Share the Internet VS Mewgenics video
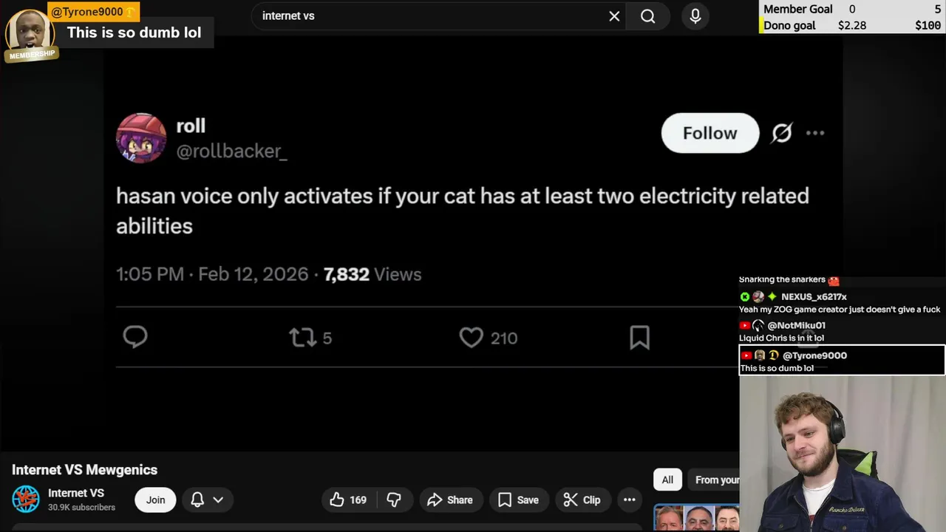This screenshot has width=946, height=532. (450, 500)
